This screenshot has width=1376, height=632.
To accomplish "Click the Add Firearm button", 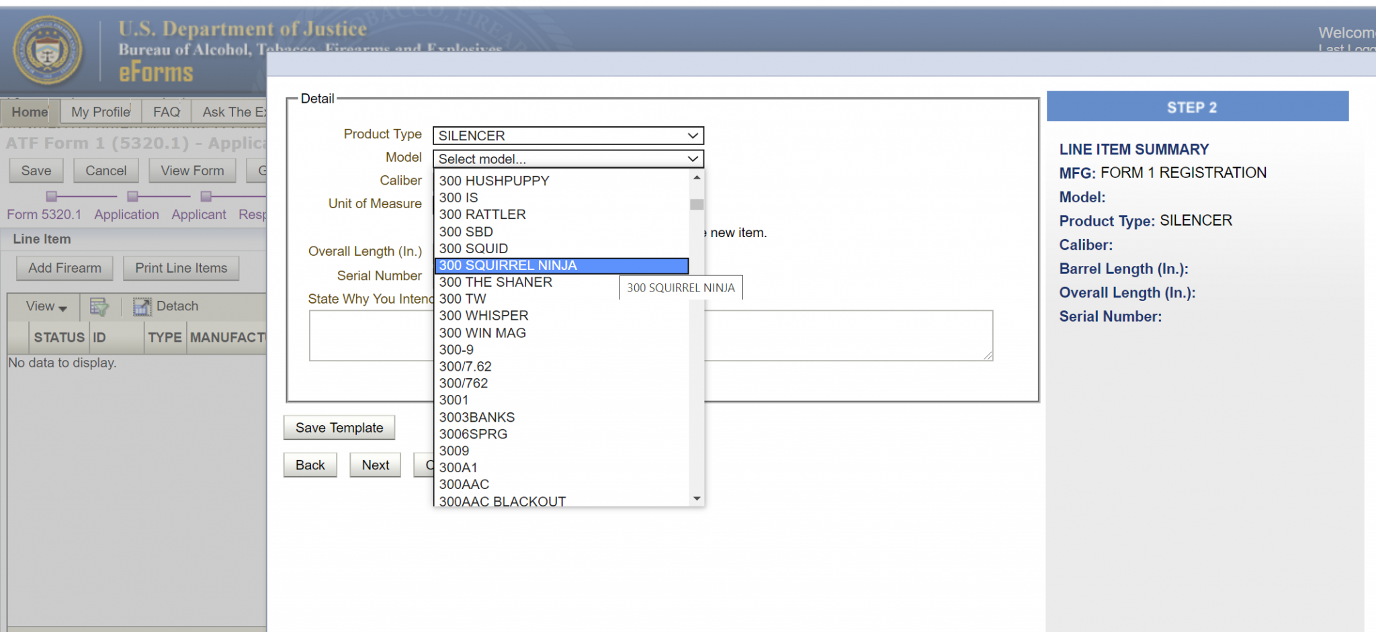I will click(x=65, y=268).
